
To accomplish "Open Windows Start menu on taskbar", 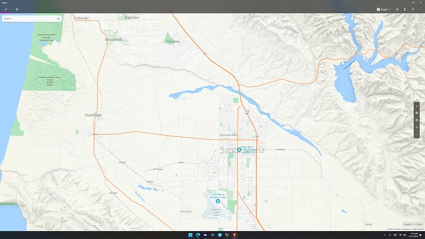I will (190, 235).
